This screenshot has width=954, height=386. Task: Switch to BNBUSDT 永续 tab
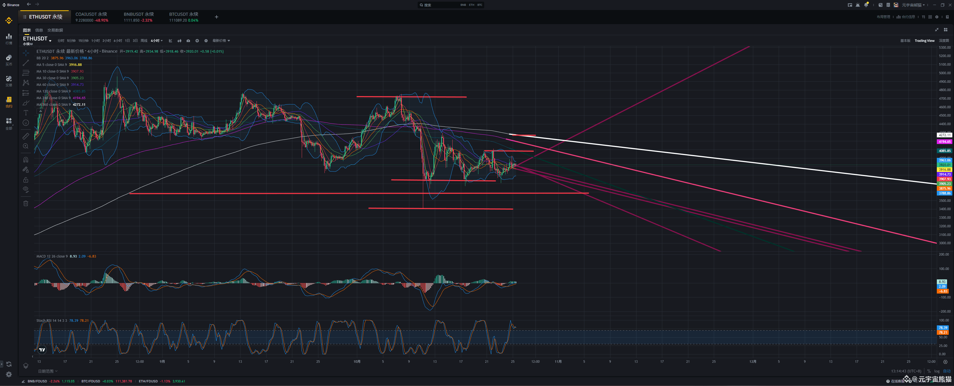tap(138, 17)
